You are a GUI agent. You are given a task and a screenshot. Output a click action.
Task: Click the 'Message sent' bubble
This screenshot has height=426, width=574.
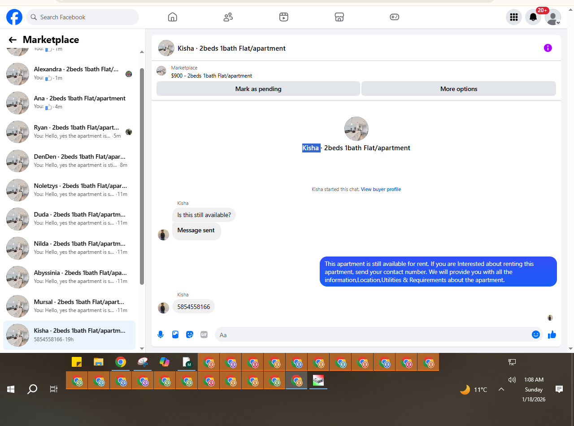(196, 230)
